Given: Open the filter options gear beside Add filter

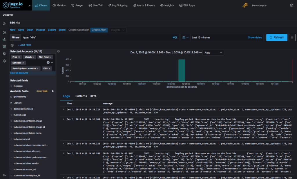Looking at the screenshot, I should point(12,45).
